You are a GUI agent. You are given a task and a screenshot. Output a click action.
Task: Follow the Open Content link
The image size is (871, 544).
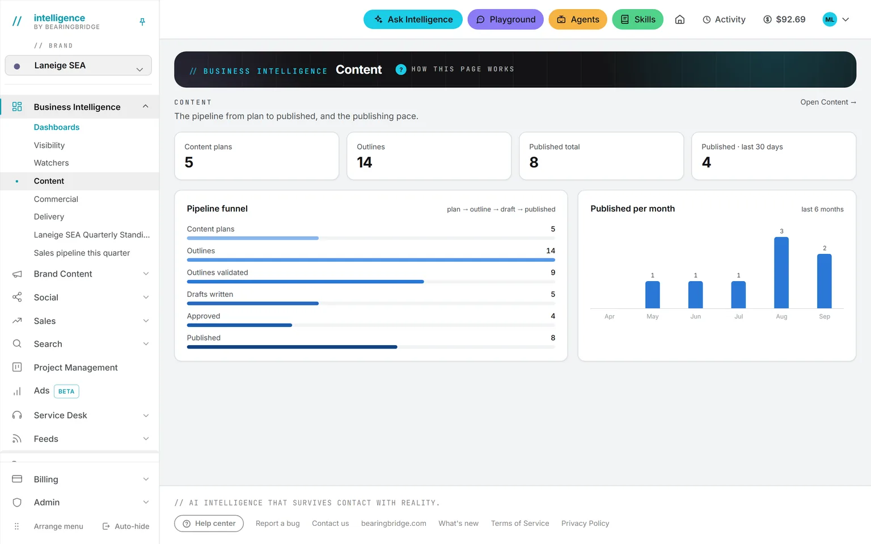[828, 102]
